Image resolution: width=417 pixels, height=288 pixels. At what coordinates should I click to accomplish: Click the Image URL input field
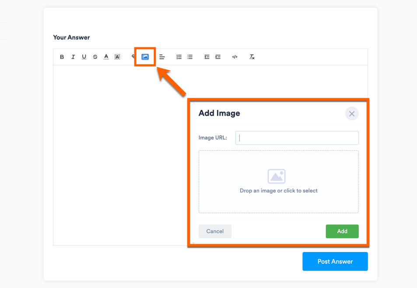point(297,138)
